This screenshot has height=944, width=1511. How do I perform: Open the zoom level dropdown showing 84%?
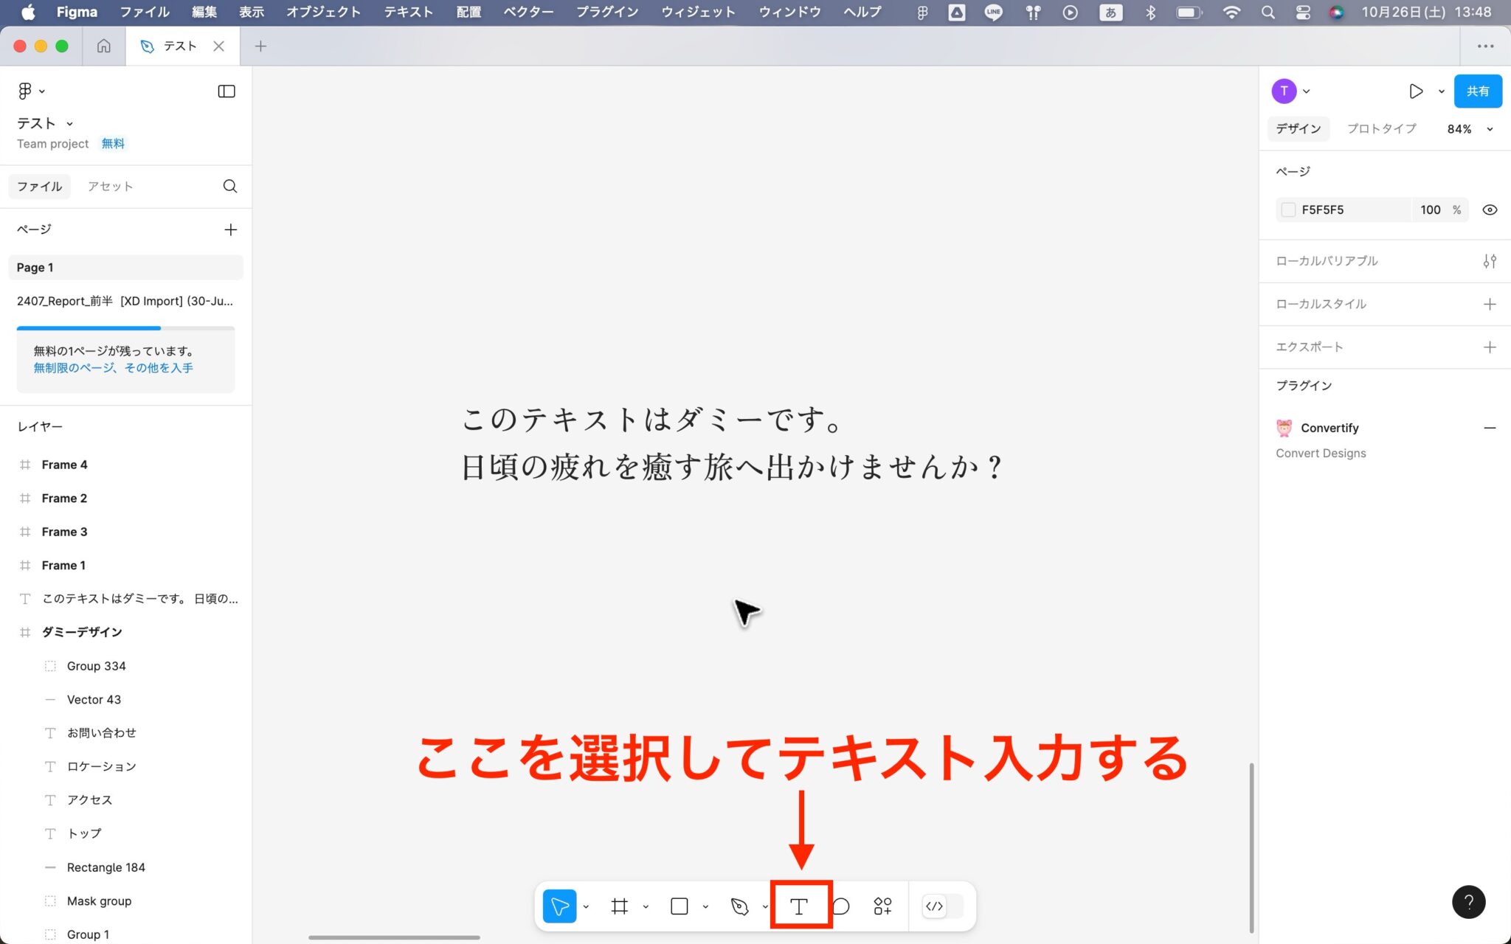coord(1469,129)
